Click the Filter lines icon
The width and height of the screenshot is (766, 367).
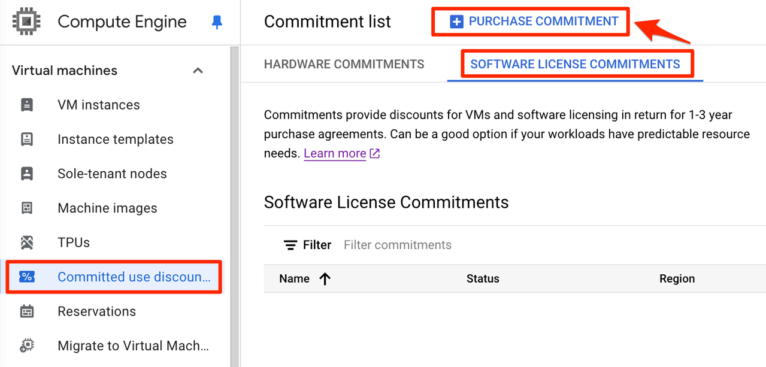click(290, 245)
